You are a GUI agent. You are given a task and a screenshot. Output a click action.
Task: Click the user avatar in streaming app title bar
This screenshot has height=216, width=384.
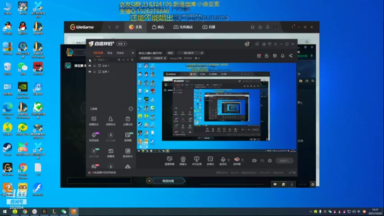247,44
